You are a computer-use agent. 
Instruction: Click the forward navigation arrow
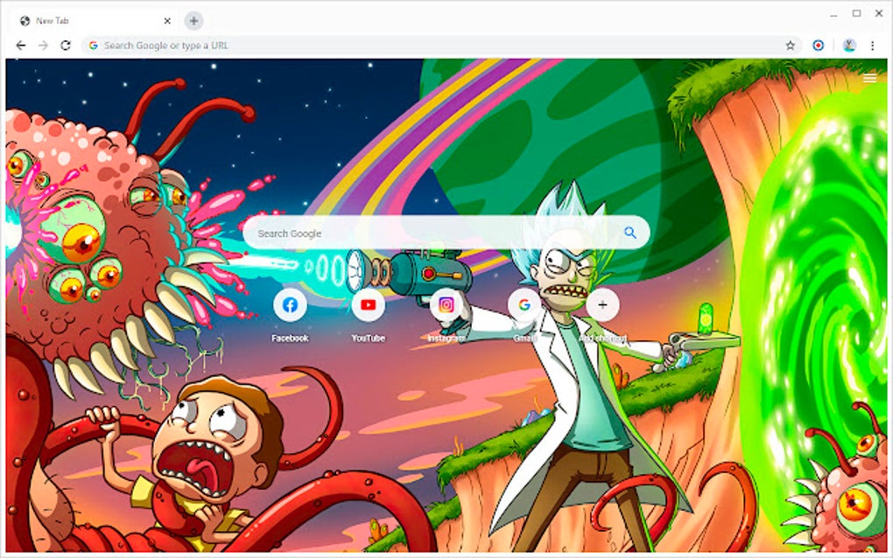click(x=43, y=45)
